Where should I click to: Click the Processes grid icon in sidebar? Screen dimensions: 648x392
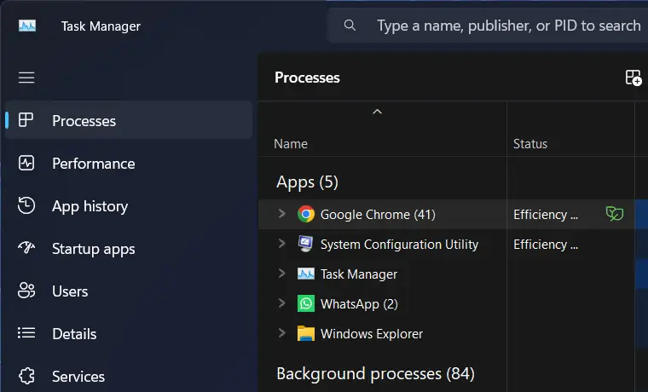point(26,120)
